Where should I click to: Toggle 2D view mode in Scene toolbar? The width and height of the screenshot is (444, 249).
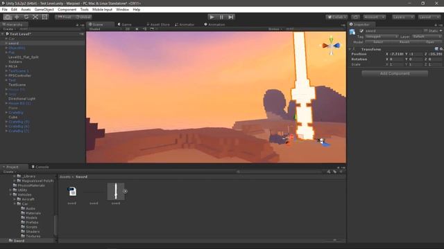point(128,29)
